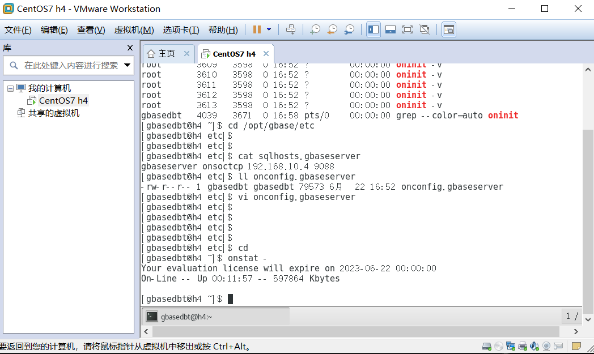Open the library search filter dropdown
The width and height of the screenshot is (594, 354).
(x=128, y=65)
